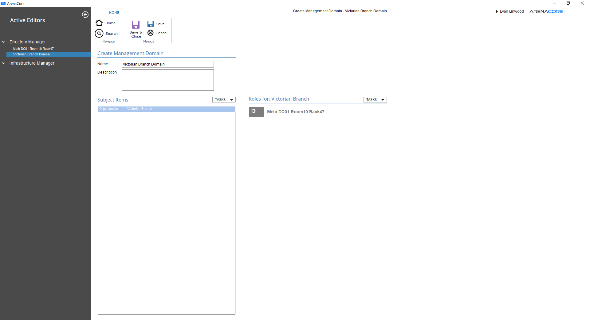Click the Save & Close icon
Image resolution: width=590 pixels, height=320 pixels.
point(136,25)
